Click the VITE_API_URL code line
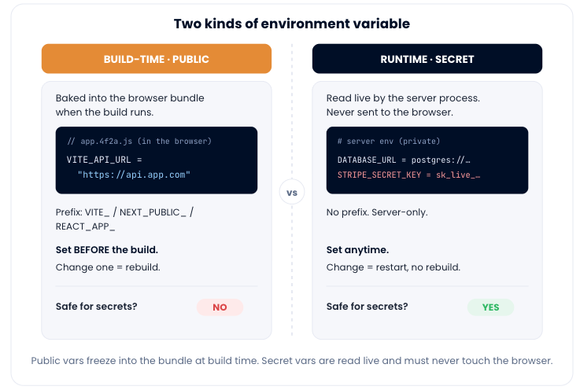The image size is (580, 390). coord(105,160)
